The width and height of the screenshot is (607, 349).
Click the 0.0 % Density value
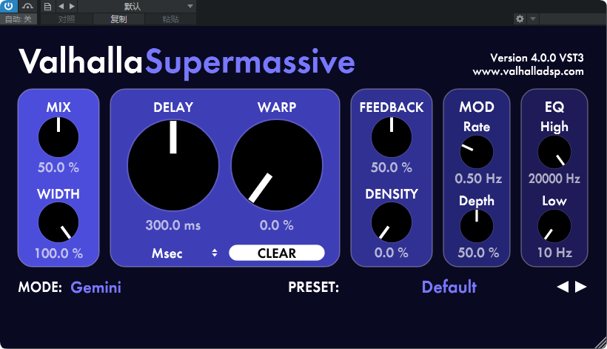pyautogui.click(x=392, y=253)
